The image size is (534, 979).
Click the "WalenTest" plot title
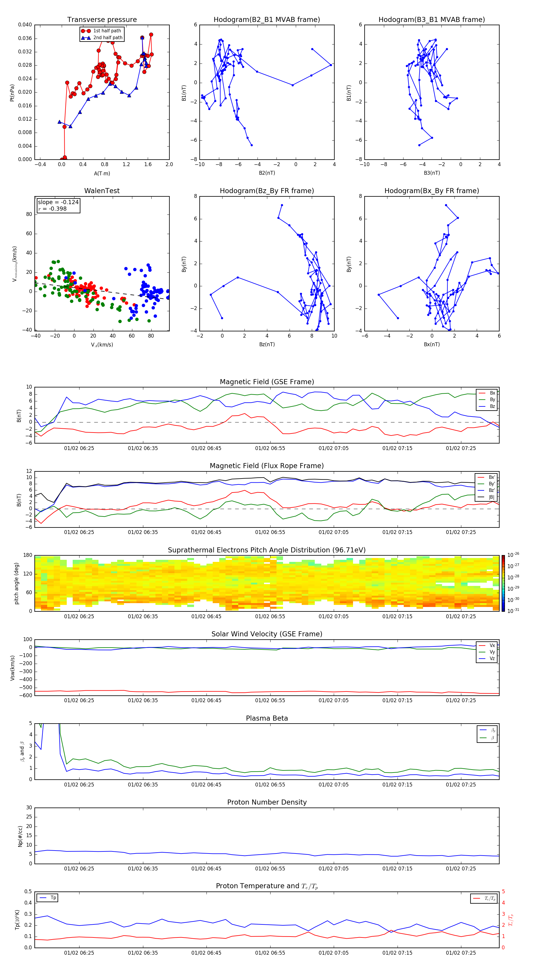click(x=102, y=191)
